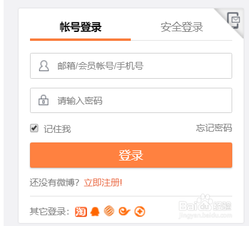249x226 pixels.
Task: Click the Baidu 经验 watermark logo
Action: [205, 206]
